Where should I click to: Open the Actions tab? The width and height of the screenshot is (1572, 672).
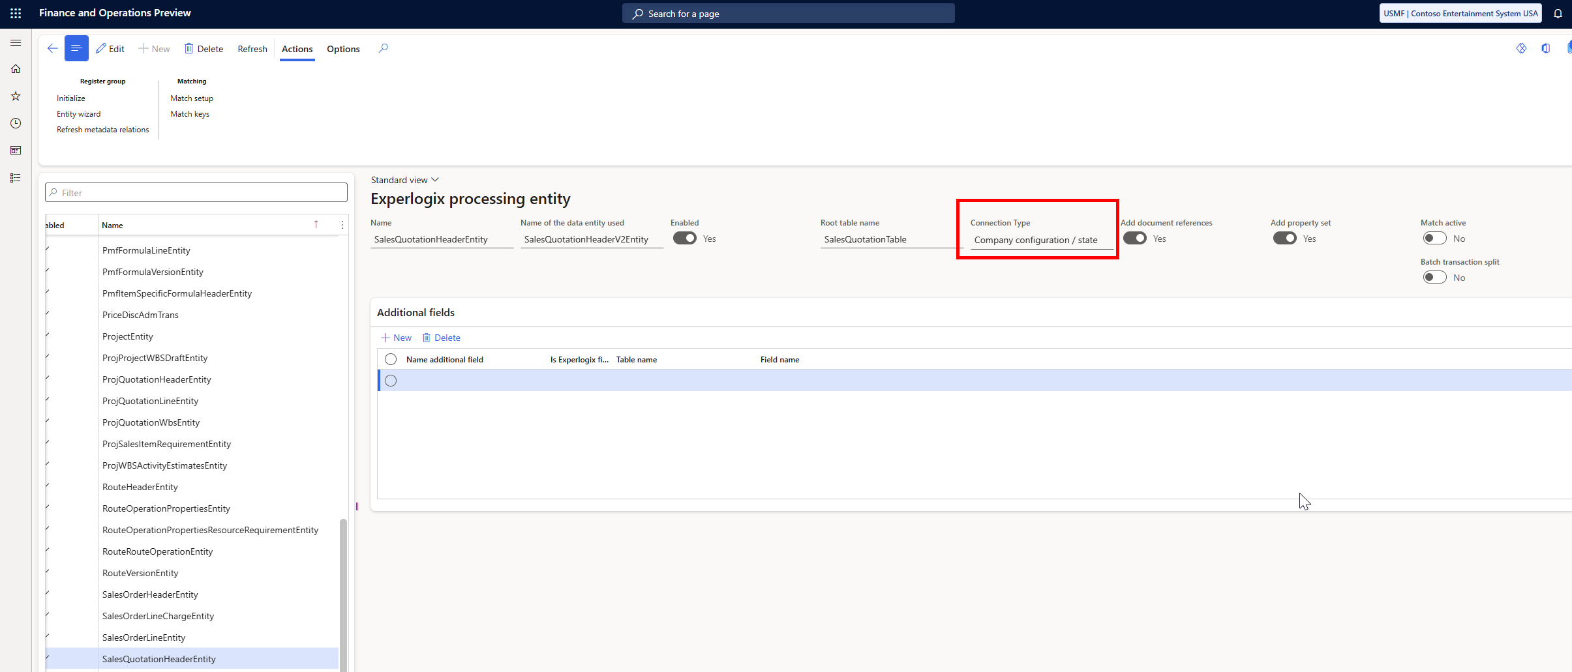pyautogui.click(x=297, y=49)
